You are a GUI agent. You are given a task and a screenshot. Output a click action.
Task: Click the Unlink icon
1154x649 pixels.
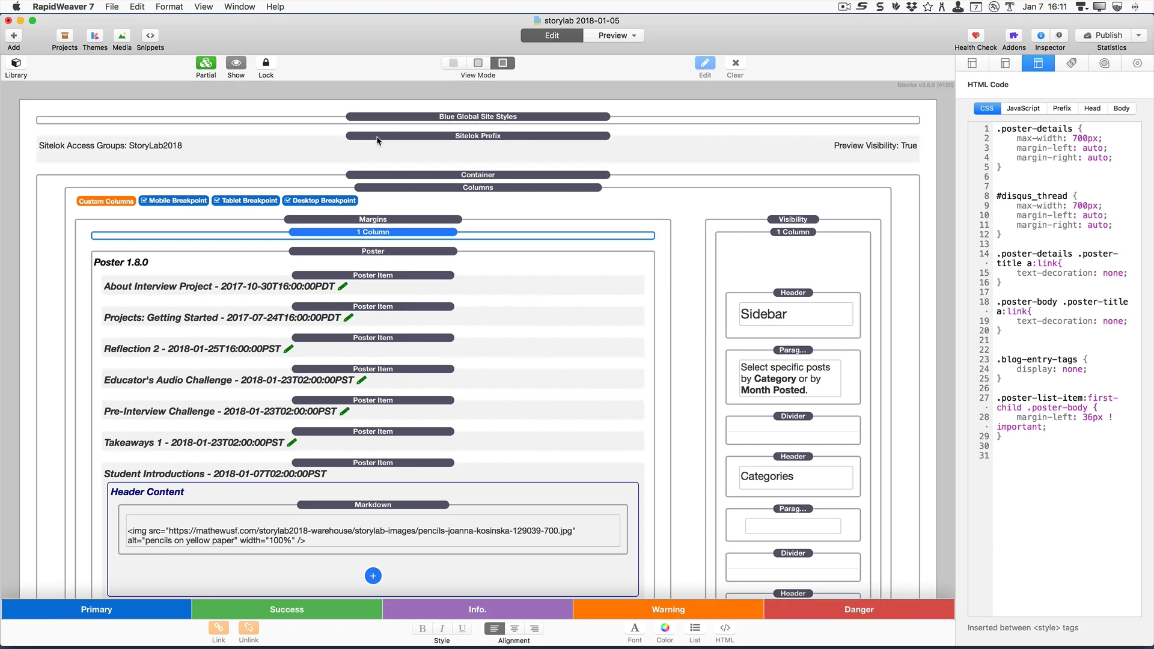(248, 628)
